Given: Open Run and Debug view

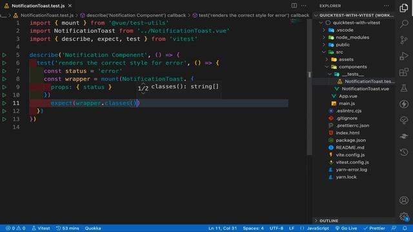Looking at the screenshot, I should 404,56.
